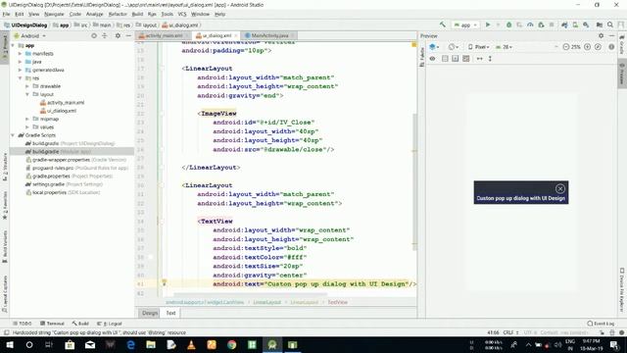Click the close X in dialog preview

click(x=559, y=188)
